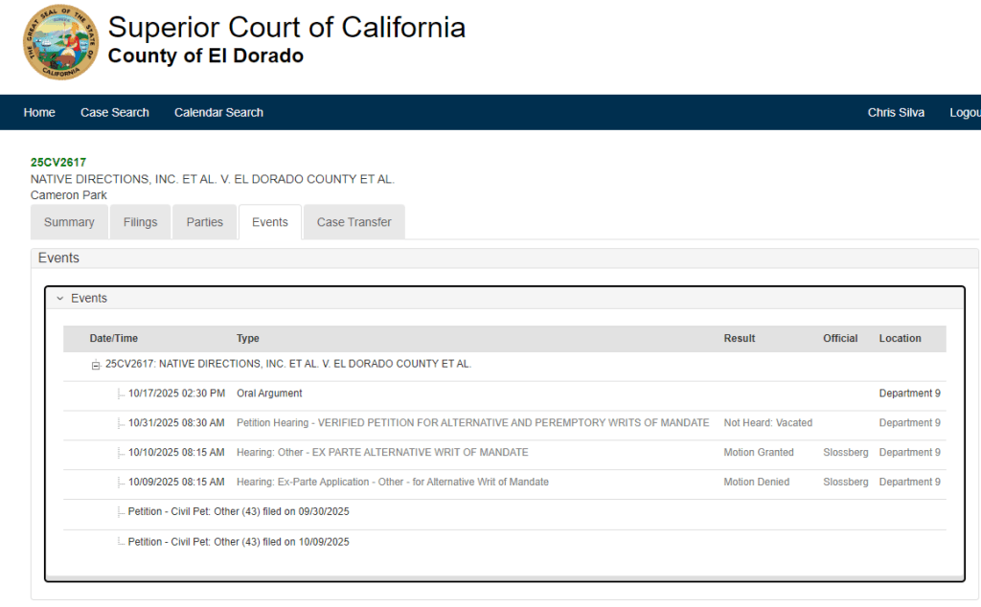
Task: Click the Location column header
Action: pyautogui.click(x=900, y=339)
